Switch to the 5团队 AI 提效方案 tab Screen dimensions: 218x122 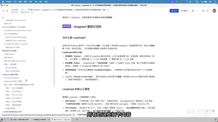coord(19,120)
